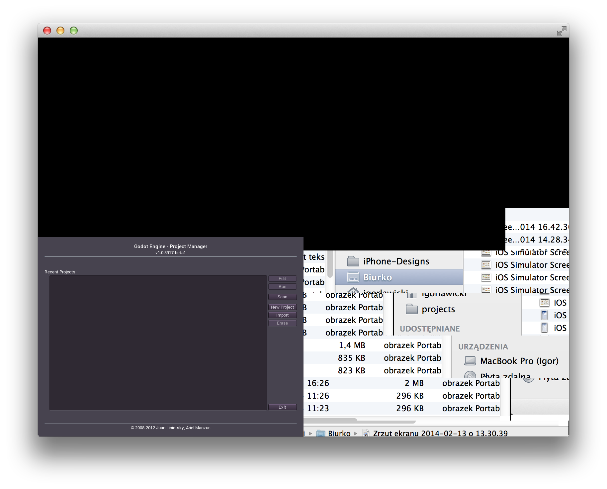Click the URZĄDZENIA section header
The image size is (607, 489).
pyautogui.click(x=483, y=346)
